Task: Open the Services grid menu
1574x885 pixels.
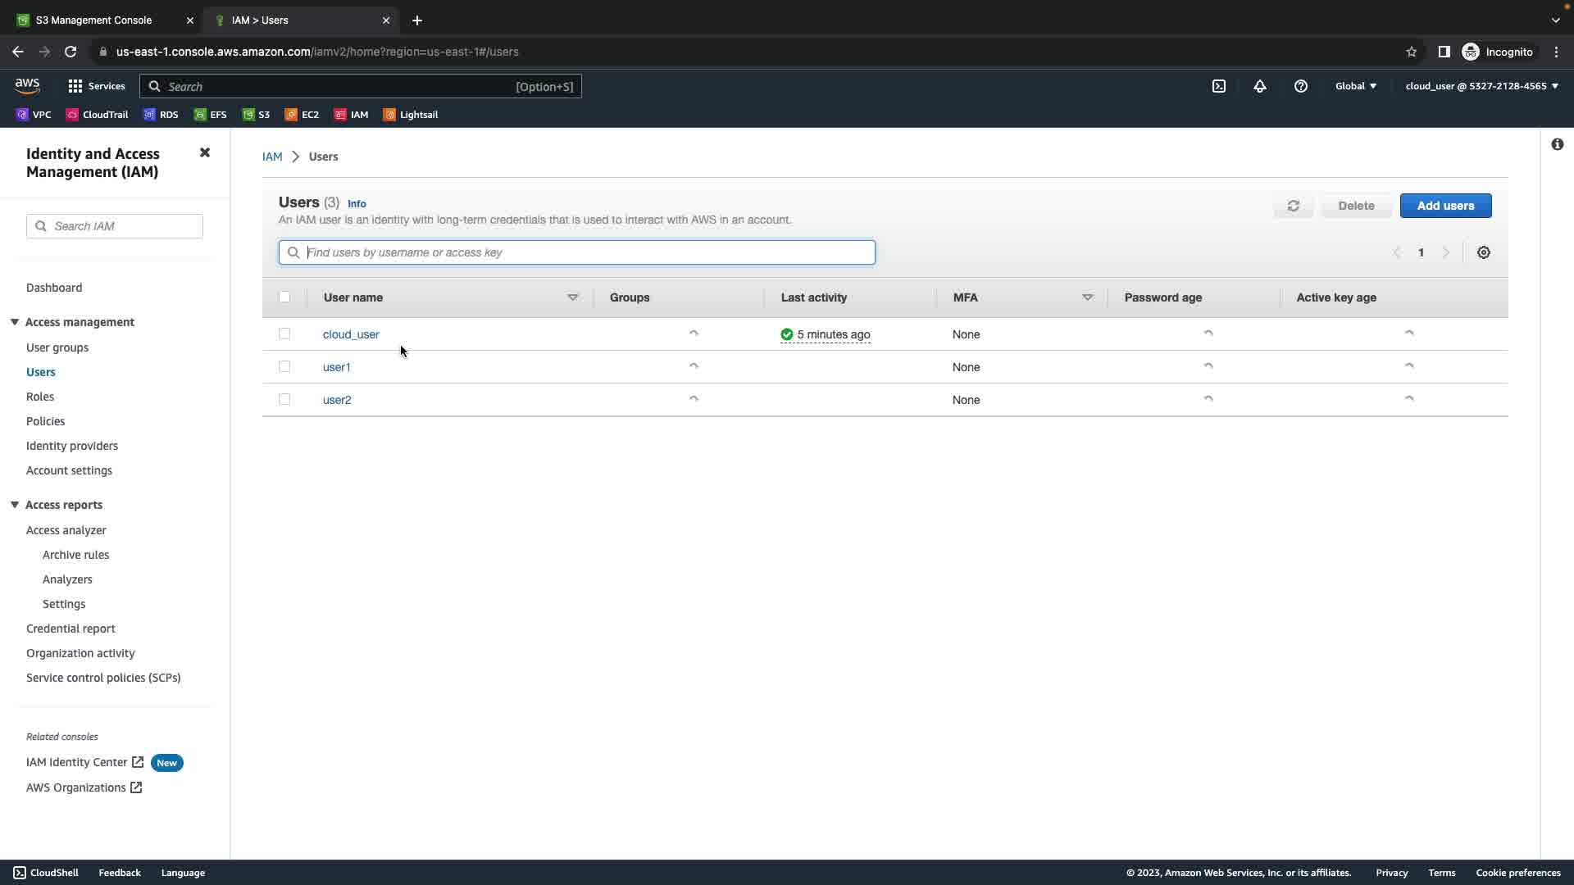Action: coord(96,86)
